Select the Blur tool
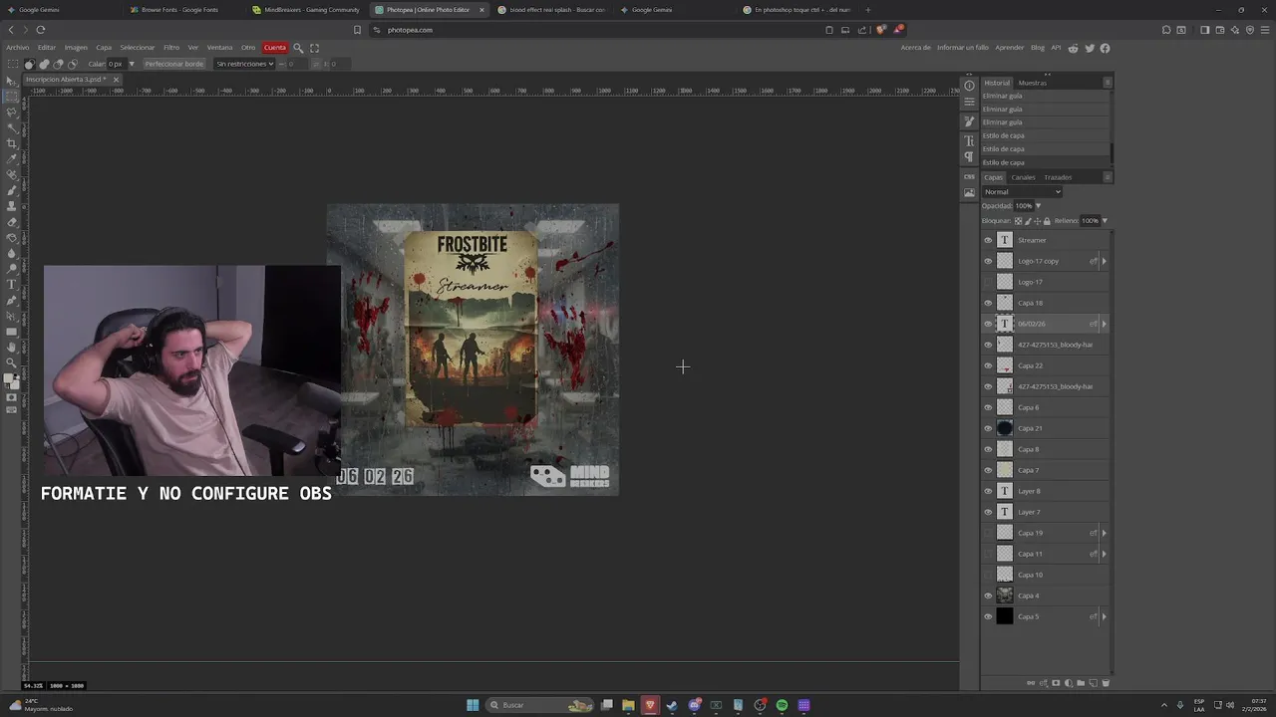 click(12, 253)
